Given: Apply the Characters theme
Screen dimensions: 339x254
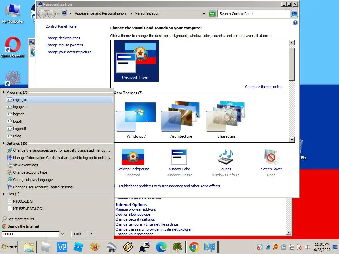Looking at the screenshot, I should [226, 120].
